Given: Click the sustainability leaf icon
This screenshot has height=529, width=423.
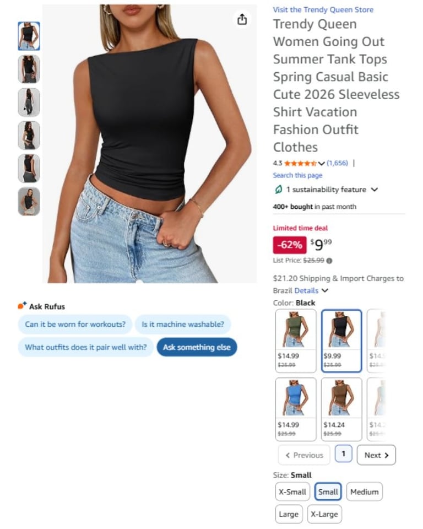Looking at the screenshot, I should tap(278, 190).
